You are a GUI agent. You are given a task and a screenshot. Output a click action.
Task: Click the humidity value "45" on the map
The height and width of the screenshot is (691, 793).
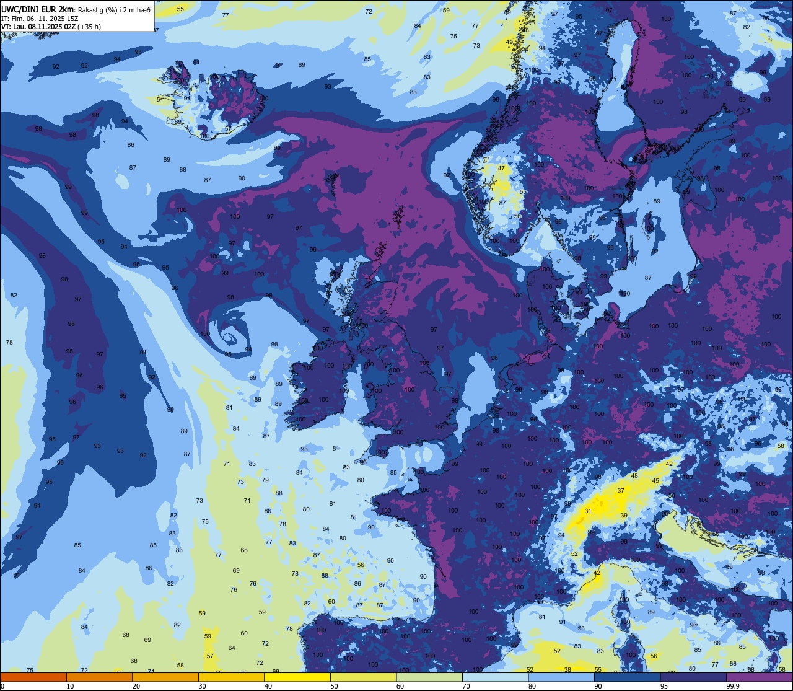pyautogui.click(x=656, y=481)
